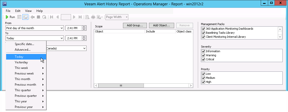Click the To time field 2:41 PM
The height and width of the screenshot is (112, 288).
coord(74,38)
